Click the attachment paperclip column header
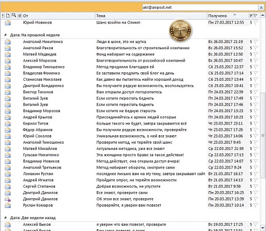Screen dimensions: 266x231 (x=20, y=16)
